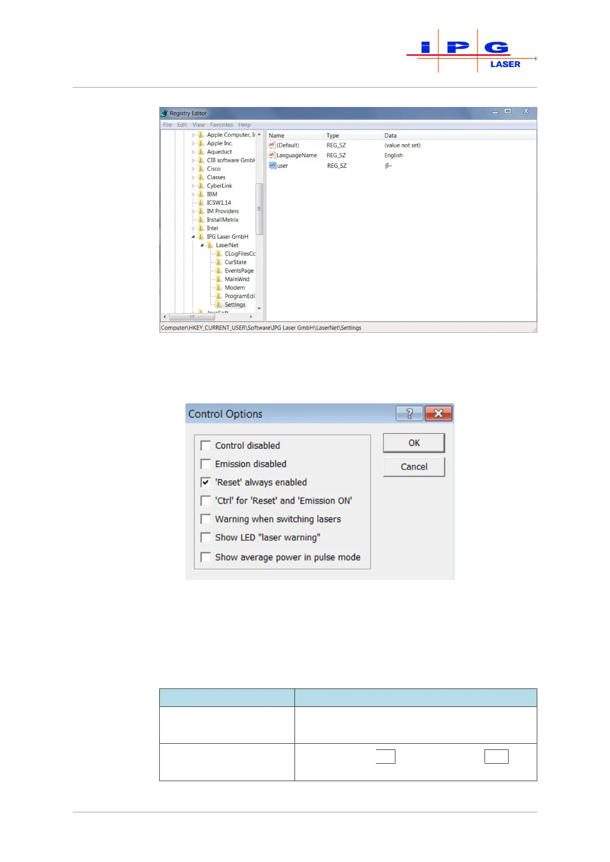Click the tree horizontal scrollbar right arrow
Viewport: 610px width, 862px height.
[251, 317]
